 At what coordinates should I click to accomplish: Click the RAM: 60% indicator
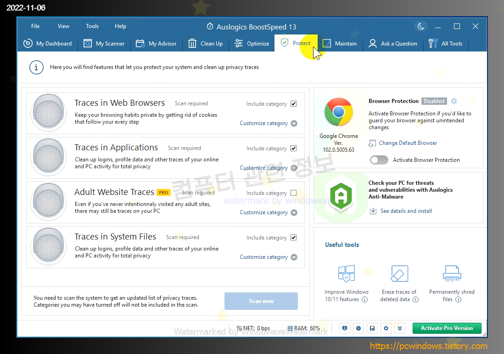click(x=304, y=328)
